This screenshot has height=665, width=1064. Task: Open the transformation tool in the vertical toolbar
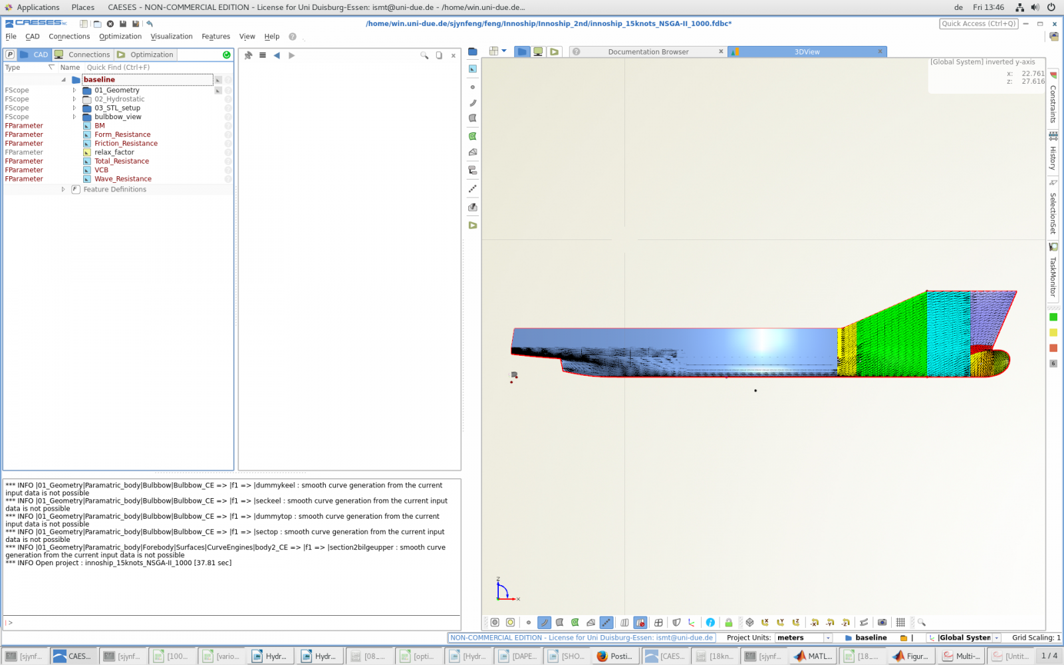click(473, 170)
